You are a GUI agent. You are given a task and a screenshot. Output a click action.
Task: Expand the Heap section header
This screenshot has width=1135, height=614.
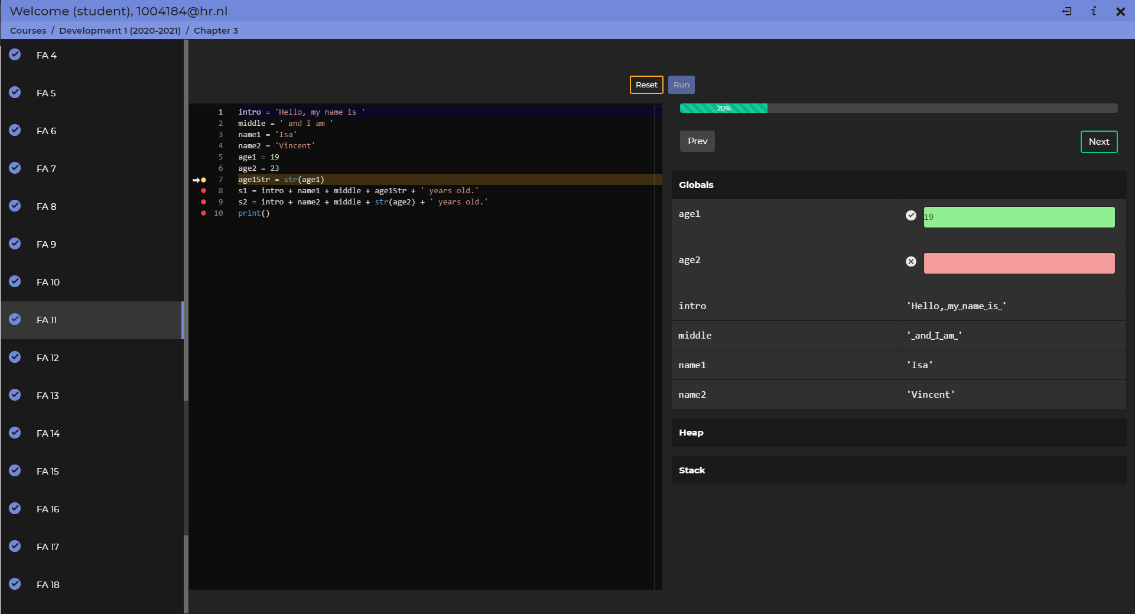899,433
